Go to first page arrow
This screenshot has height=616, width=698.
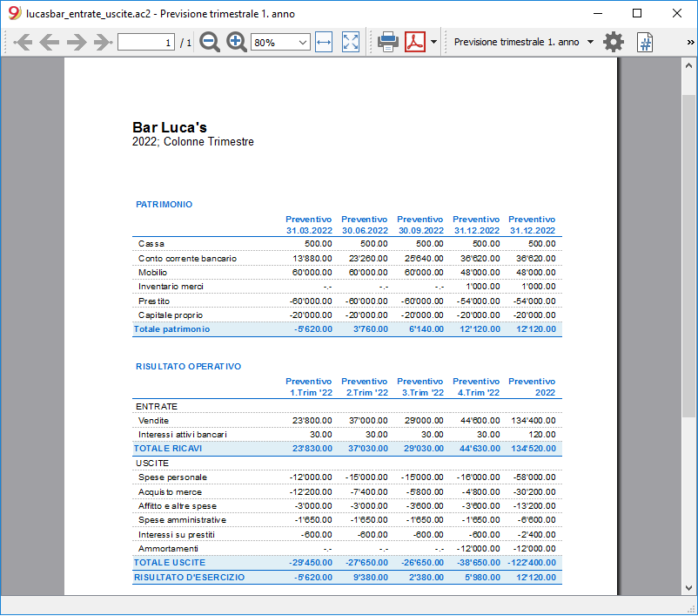coord(23,43)
